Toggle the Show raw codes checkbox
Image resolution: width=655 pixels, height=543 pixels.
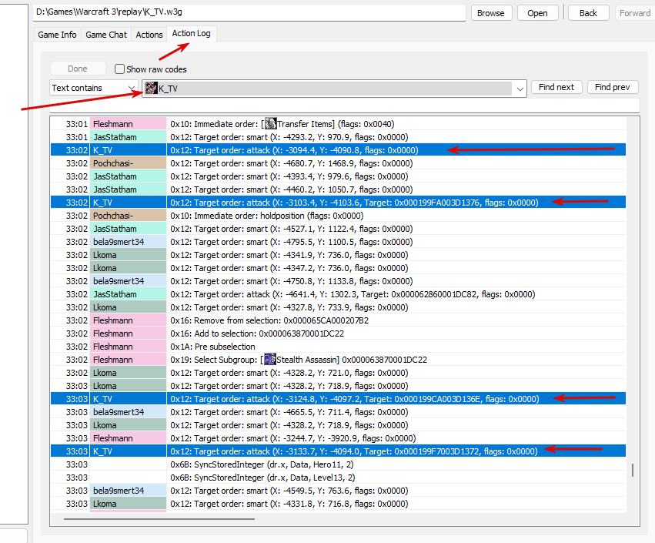[x=119, y=69]
